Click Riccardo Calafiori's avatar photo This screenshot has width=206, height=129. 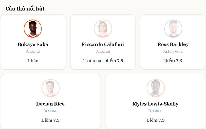[103, 29]
